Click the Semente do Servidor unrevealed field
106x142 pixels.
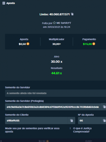(56, 93)
